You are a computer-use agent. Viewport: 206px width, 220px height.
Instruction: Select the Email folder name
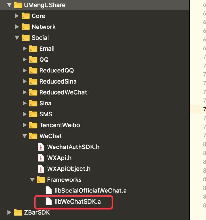coord(47,49)
